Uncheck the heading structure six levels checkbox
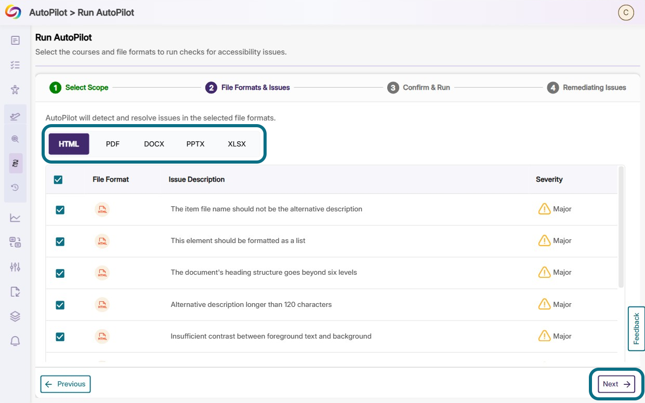The height and width of the screenshot is (403, 645). pos(60,273)
